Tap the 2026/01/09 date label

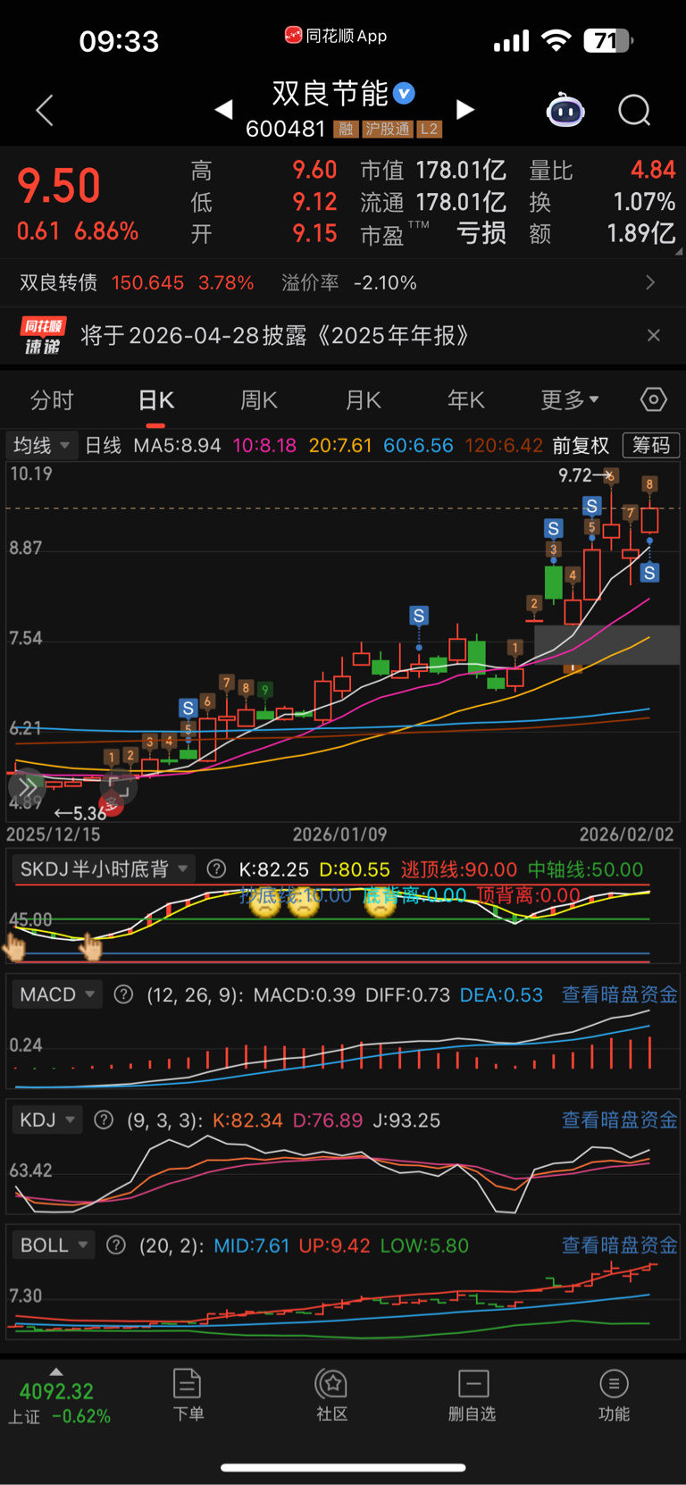click(x=339, y=835)
